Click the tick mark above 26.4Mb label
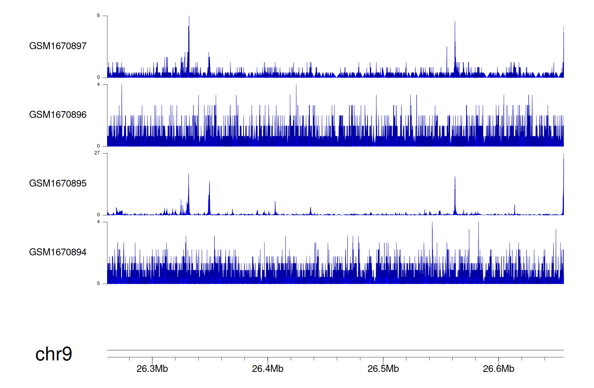Viewport: 594px width, 388px height. pos(268,359)
